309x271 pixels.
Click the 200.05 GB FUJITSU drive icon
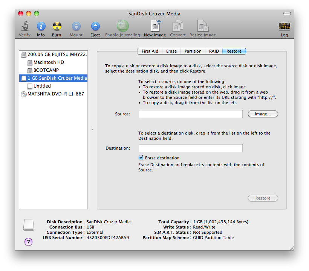[x=24, y=55]
